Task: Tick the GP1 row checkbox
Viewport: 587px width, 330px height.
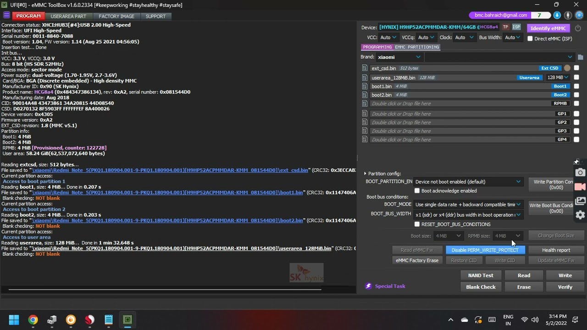Action: 576,114
